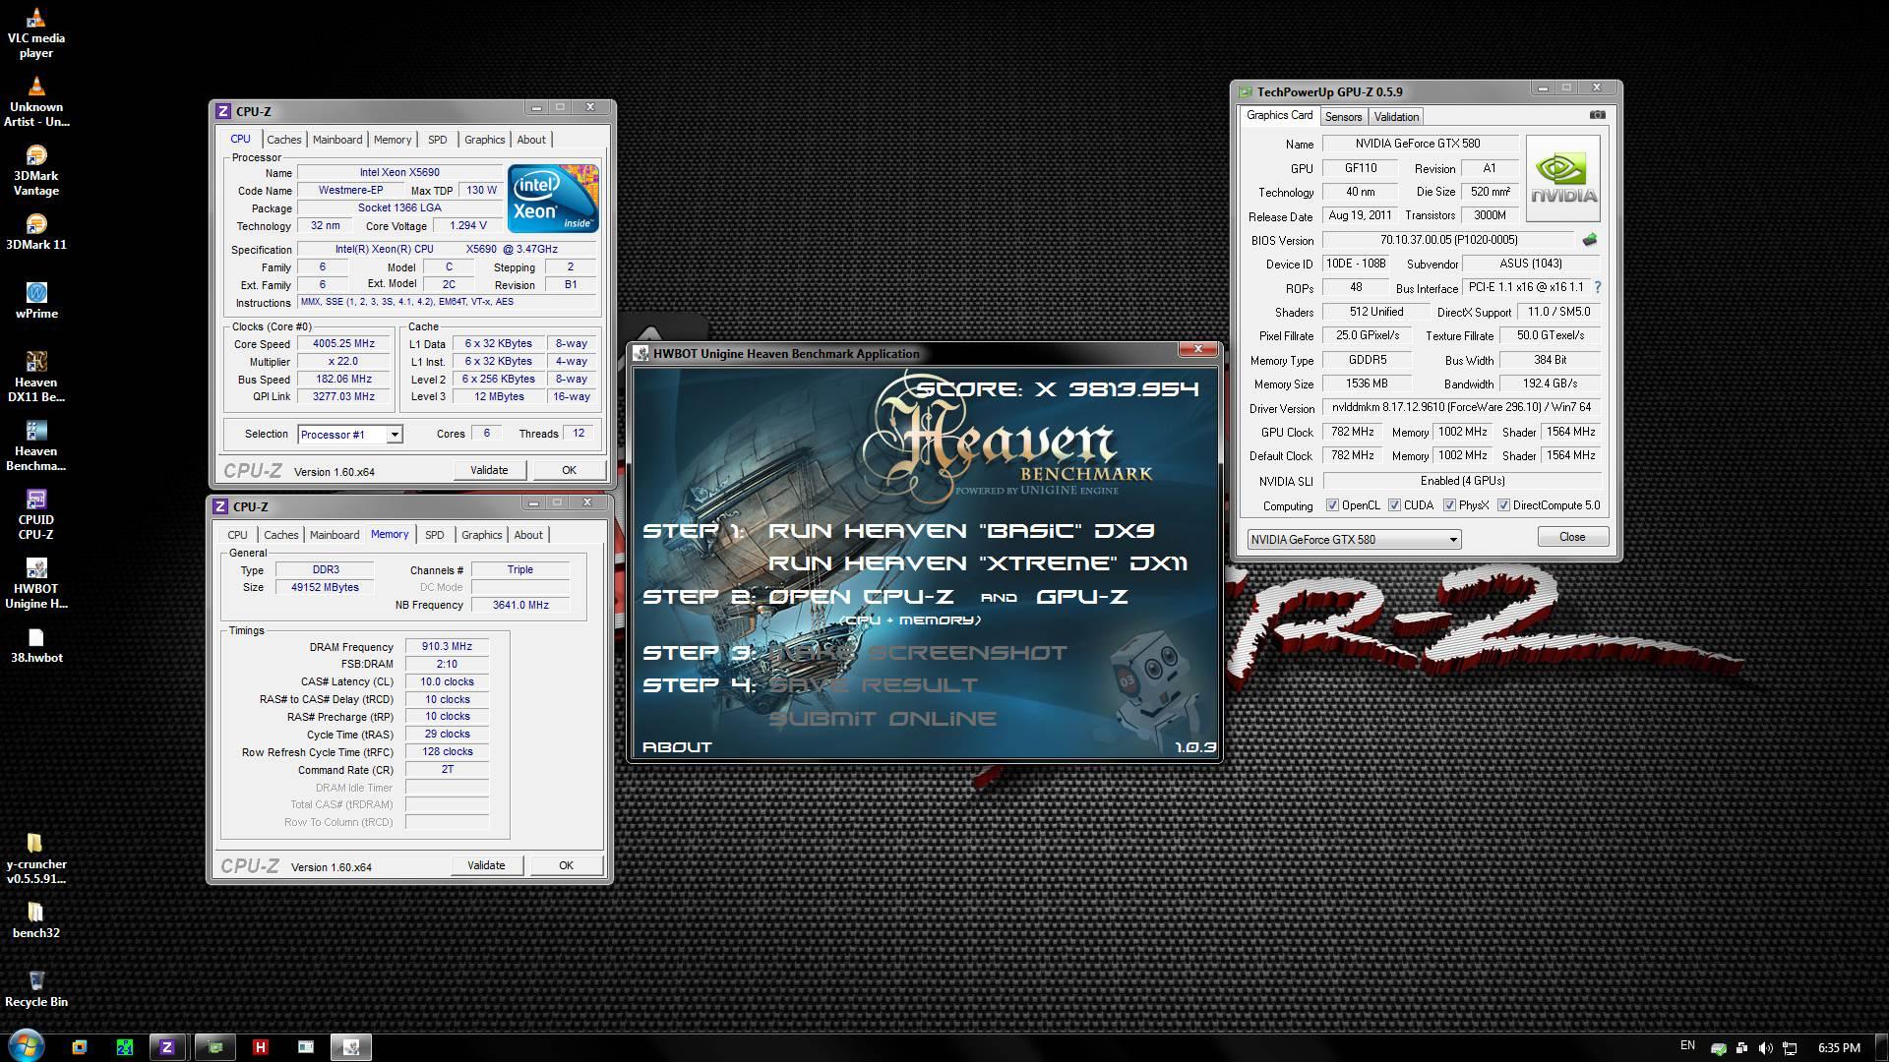
Task: Switch to CPU tab in bottom CPU-Z window
Action: [x=237, y=535]
